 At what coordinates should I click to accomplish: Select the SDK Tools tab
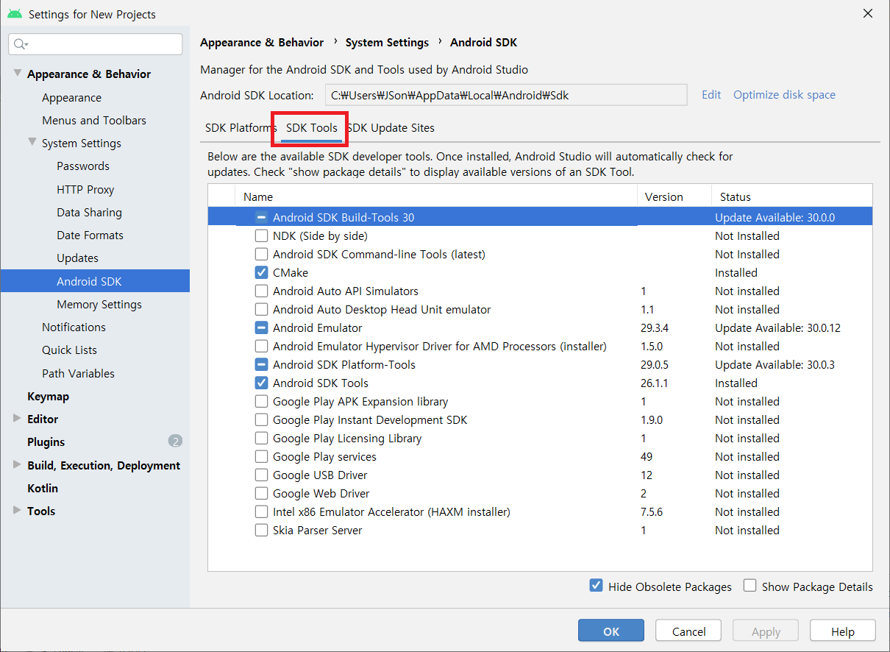[312, 128]
